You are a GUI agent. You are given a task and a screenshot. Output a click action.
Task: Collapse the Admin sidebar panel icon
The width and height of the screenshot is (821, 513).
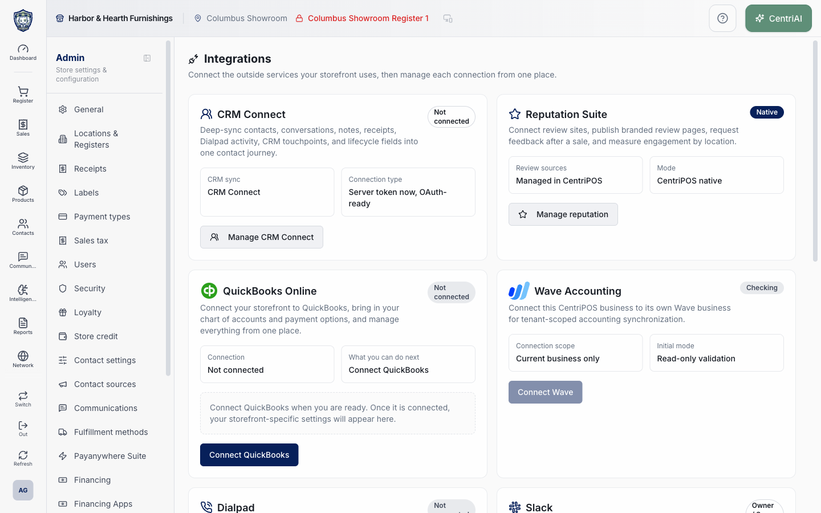(x=147, y=58)
